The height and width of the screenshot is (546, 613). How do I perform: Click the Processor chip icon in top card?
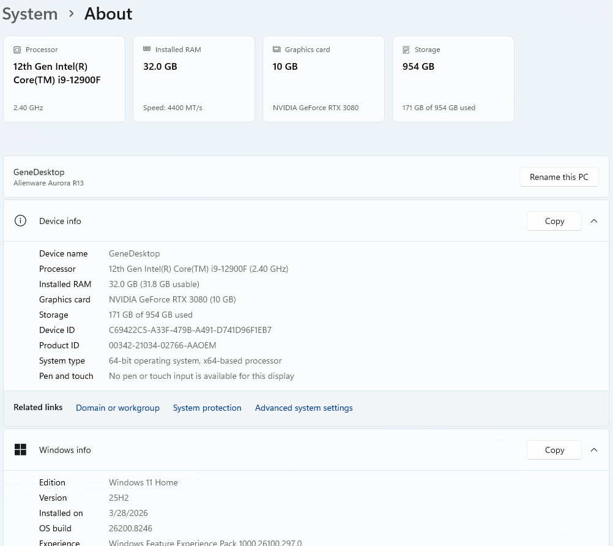17,50
